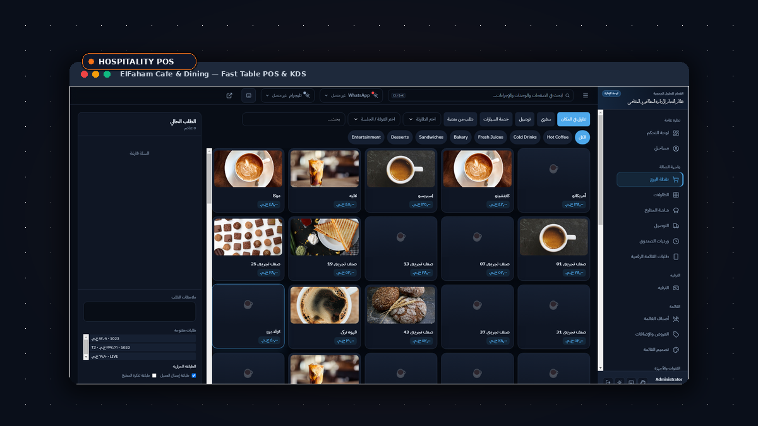Open the room / session selection dropdown
The image size is (758, 426).
pyautogui.click(x=374, y=119)
